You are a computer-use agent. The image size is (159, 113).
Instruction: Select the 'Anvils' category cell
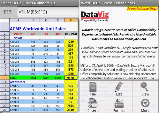pos(18,38)
